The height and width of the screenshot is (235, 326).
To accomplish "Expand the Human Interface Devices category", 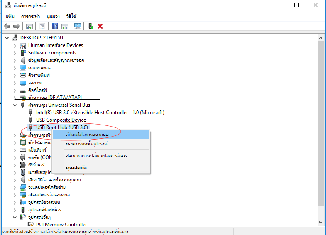I will 15,45.
